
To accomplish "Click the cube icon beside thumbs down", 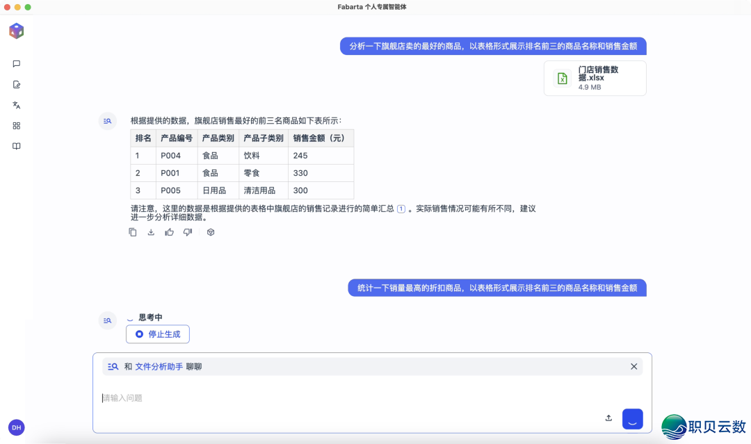I will [211, 232].
